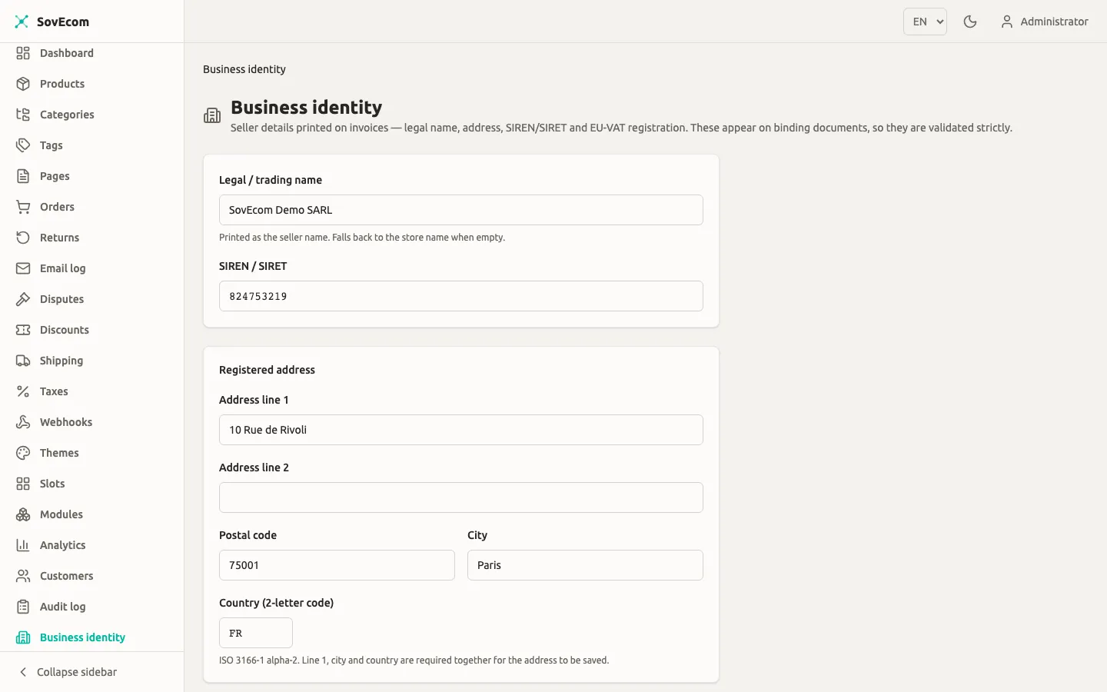The width and height of the screenshot is (1107, 692).
Task: Click the Tags icon in sidebar
Action: coord(23,145)
